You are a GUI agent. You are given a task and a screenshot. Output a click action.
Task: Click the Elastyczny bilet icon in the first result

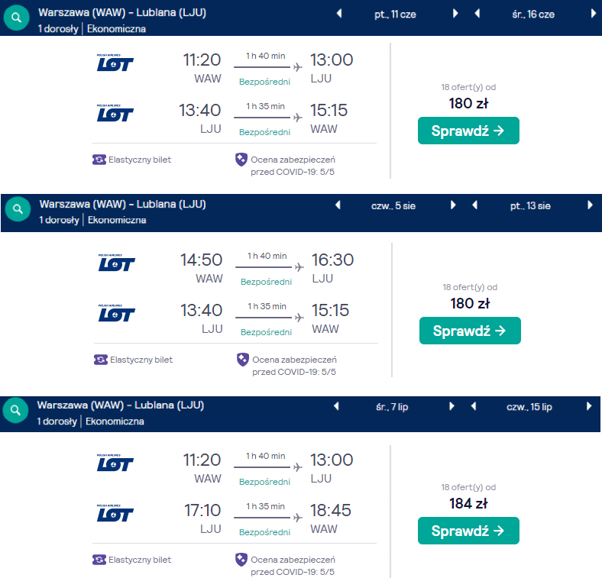99,160
